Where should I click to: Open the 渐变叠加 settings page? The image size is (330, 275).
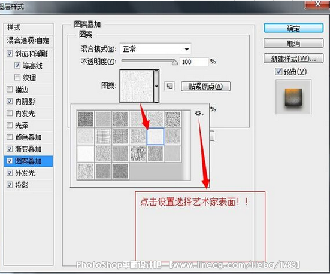[x=28, y=149]
